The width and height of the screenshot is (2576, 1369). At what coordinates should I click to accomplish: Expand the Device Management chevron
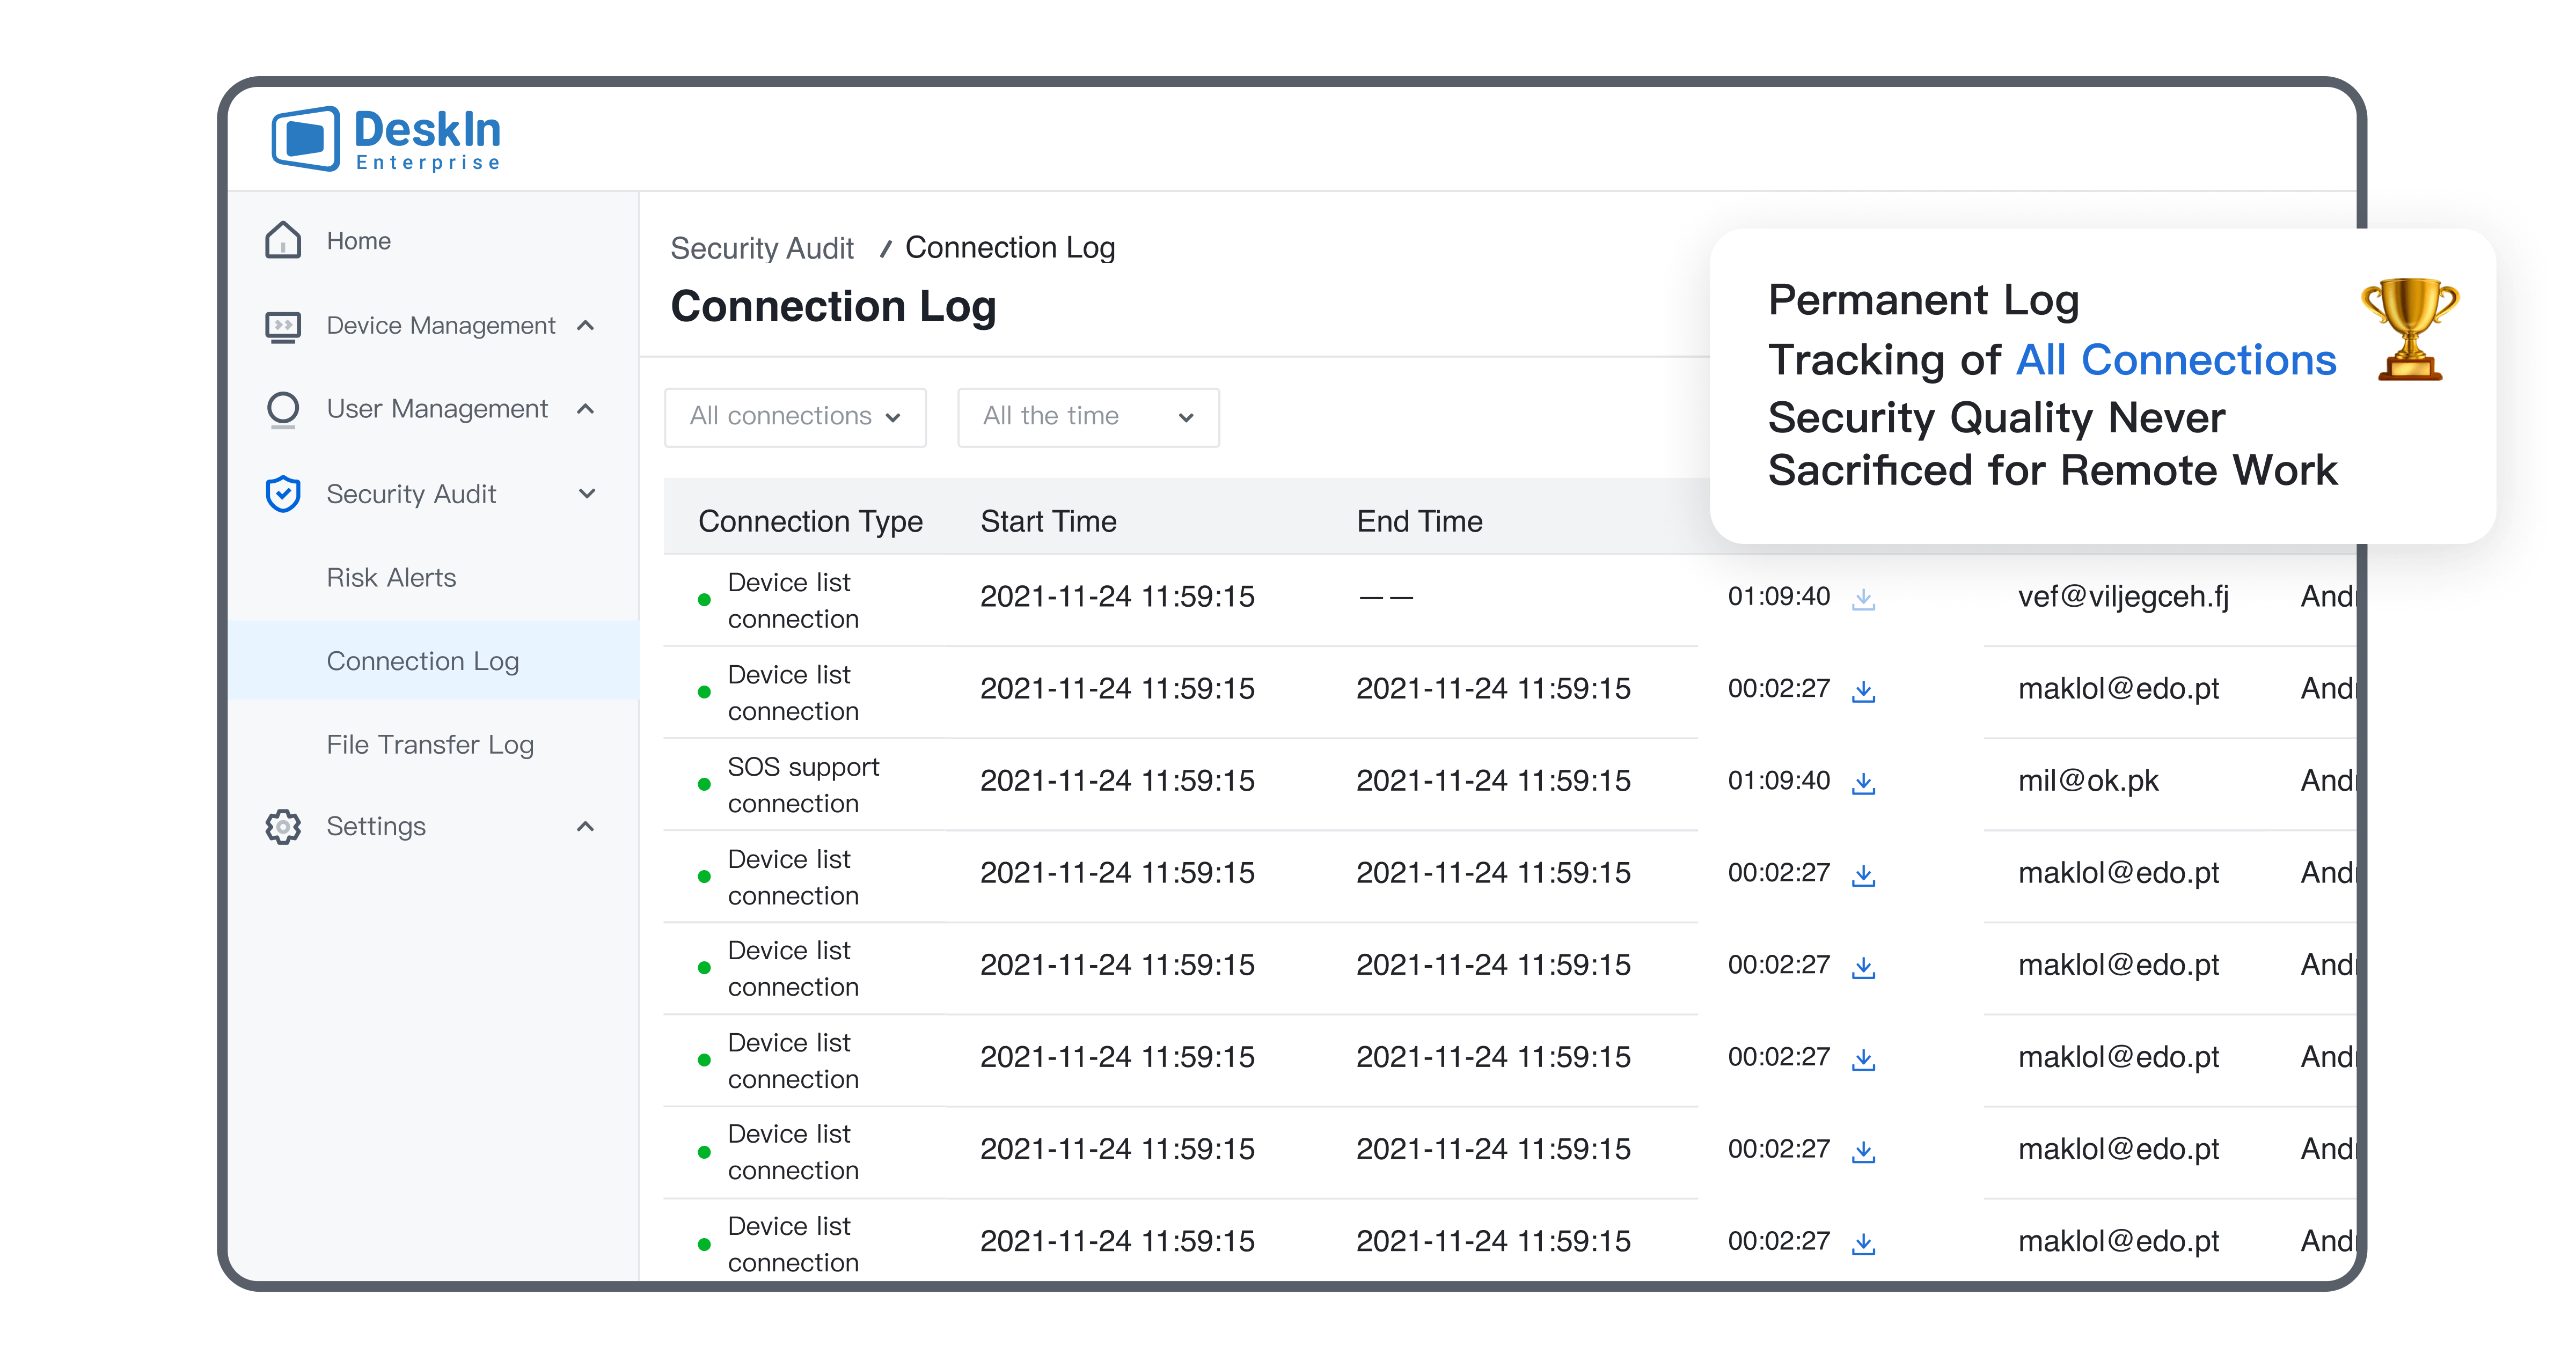(x=586, y=326)
